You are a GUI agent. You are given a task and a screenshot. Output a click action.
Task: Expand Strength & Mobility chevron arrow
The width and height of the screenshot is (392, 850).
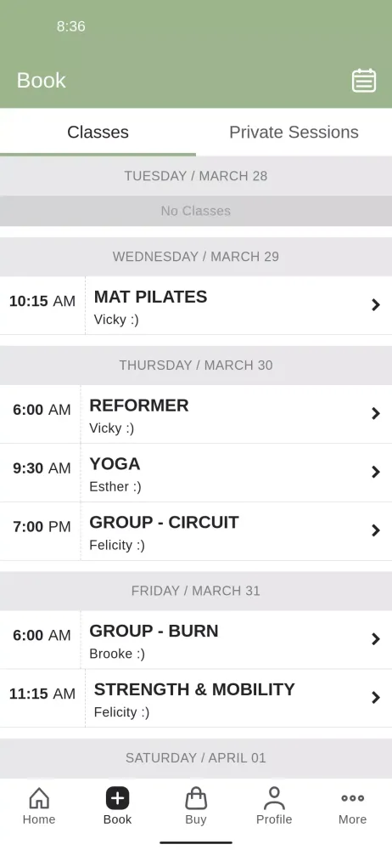[x=376, y=698]
